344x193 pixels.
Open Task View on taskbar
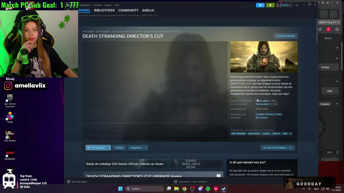coord(169,189)
